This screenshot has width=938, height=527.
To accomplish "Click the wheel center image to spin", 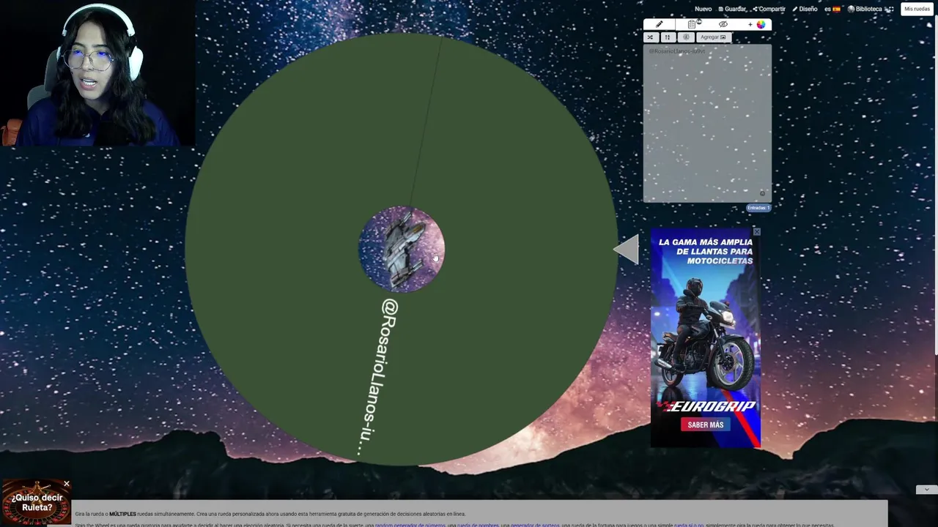I will [401, 250].
